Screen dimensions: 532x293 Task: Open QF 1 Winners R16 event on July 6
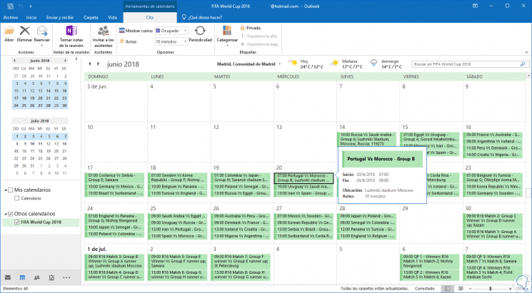coord(430,261)
